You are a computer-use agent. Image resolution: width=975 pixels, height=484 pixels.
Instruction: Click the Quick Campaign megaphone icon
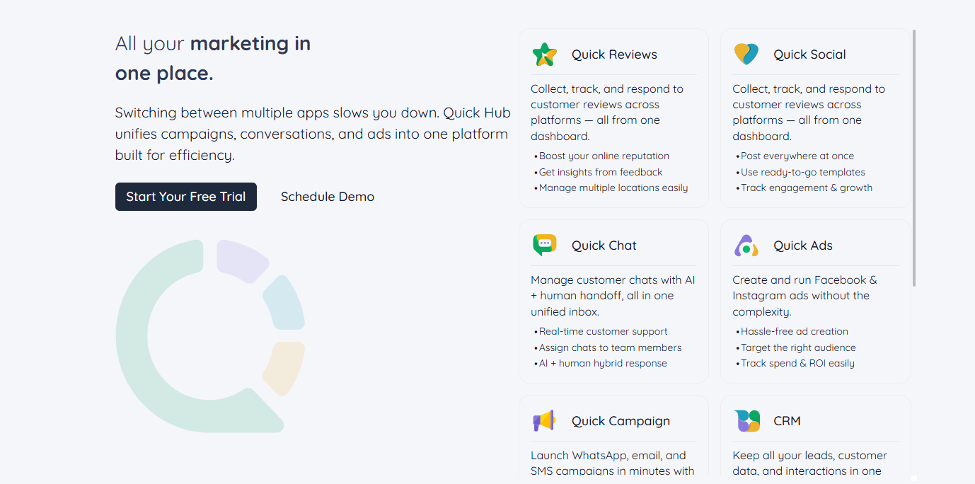point(544,421)
